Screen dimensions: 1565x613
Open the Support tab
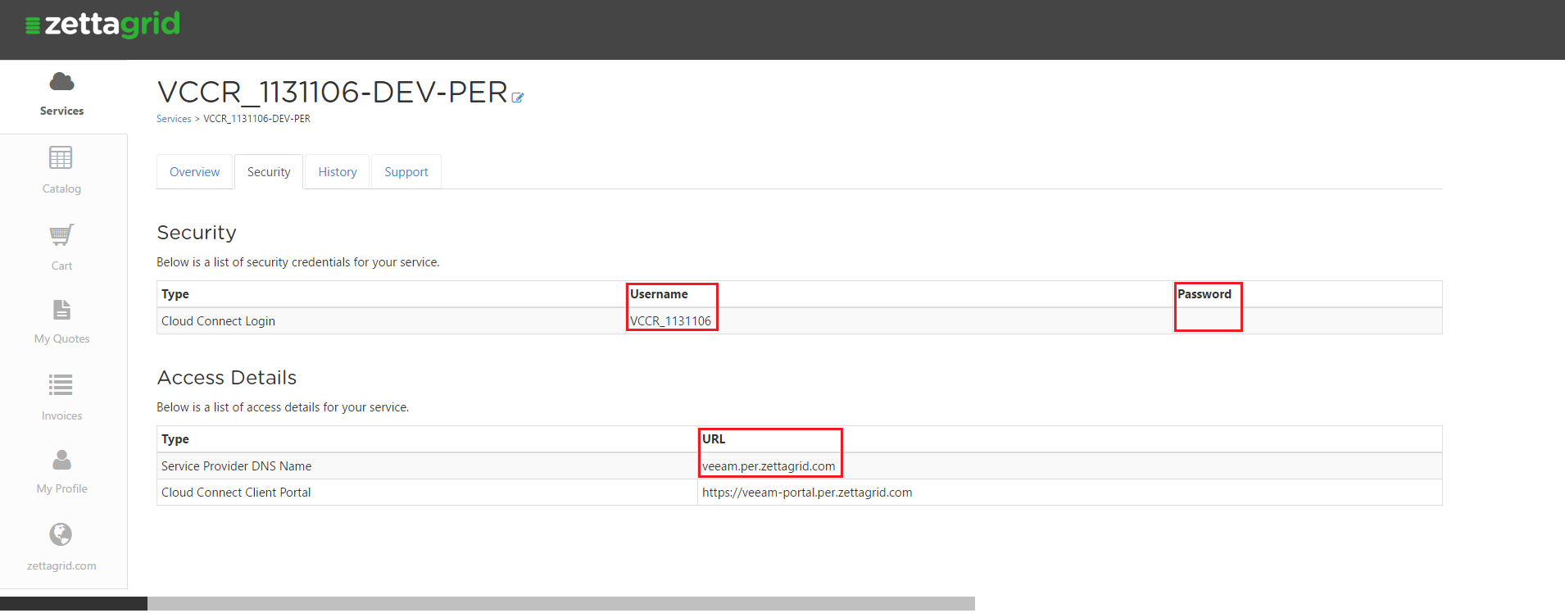(406, 172)
